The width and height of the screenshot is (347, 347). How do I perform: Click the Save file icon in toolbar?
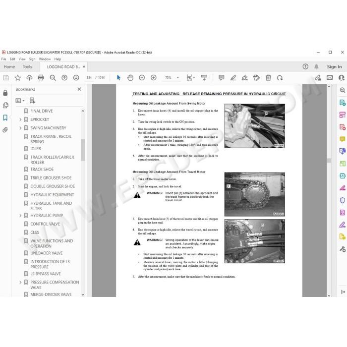pos(6,78)
